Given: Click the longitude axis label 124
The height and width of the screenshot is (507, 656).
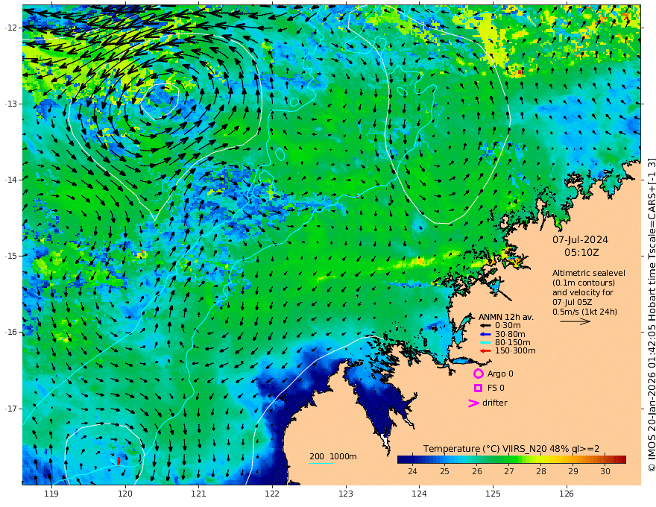Looking at the screenshot, I should click(419, 494).
